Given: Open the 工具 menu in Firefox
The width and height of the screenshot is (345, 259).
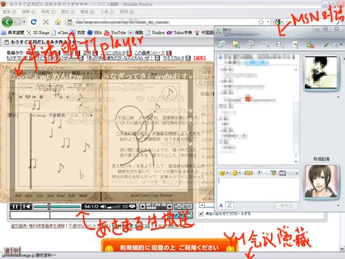Looking at the screenshot, I should [107, 12].
